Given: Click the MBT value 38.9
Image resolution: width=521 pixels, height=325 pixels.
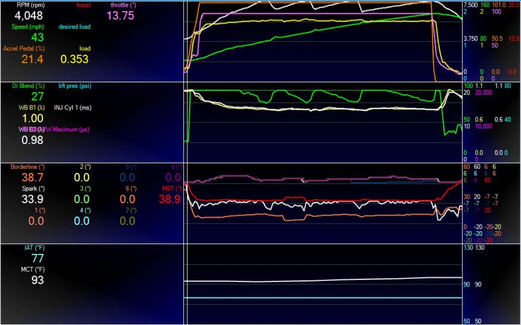Looking at the screenshot, I should (x=170, y=199).
